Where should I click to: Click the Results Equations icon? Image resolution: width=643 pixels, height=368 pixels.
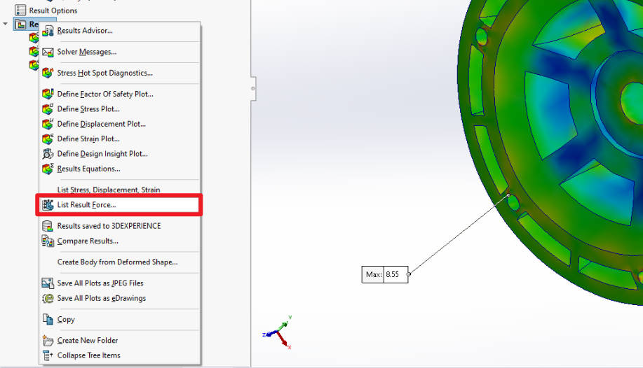pos(48,169)
